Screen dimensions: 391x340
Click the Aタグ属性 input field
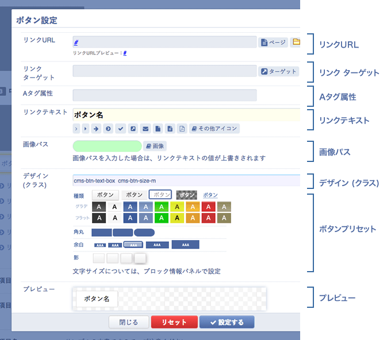(x=164, y=95)
